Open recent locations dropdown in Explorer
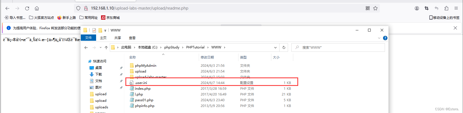The image size is (463, 113). (x=100, y=47)
